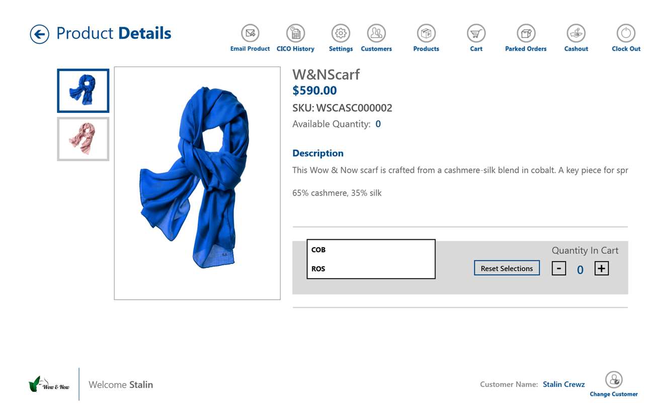Image resolution: width=652 pixels, height=408 pixels.
Task: Open the Customers icon
Action: point(376,33)
